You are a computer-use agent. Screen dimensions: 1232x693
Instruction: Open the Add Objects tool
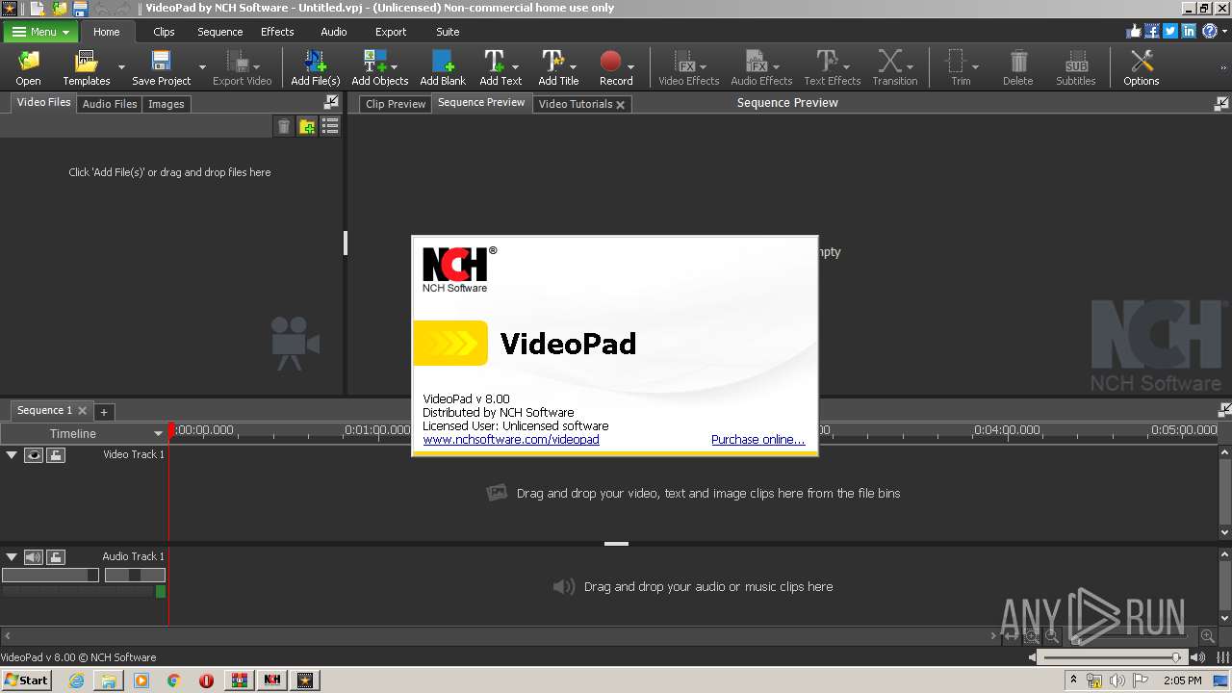(379, 67)
